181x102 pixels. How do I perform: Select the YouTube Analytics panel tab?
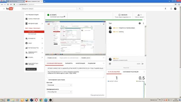point(114,72)
